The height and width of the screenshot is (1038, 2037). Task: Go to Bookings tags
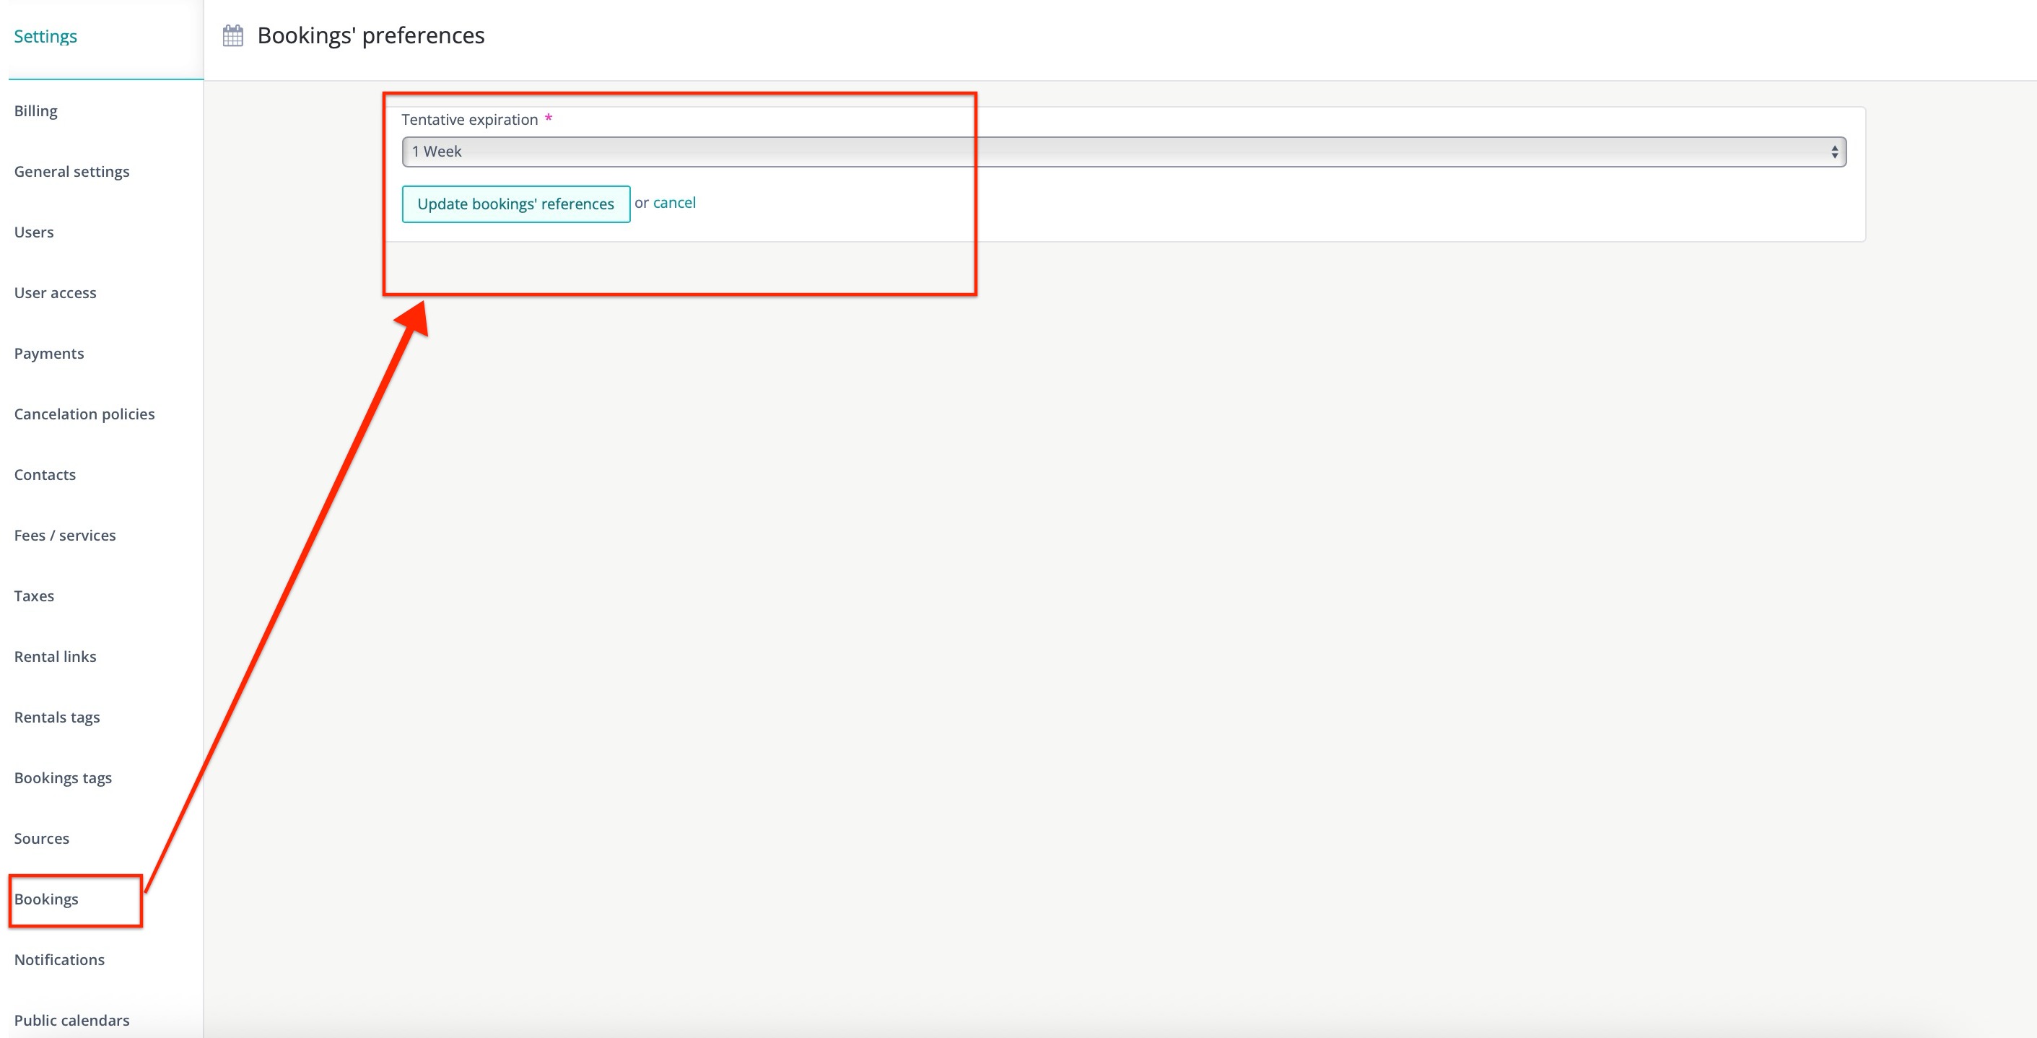[63, 777]
